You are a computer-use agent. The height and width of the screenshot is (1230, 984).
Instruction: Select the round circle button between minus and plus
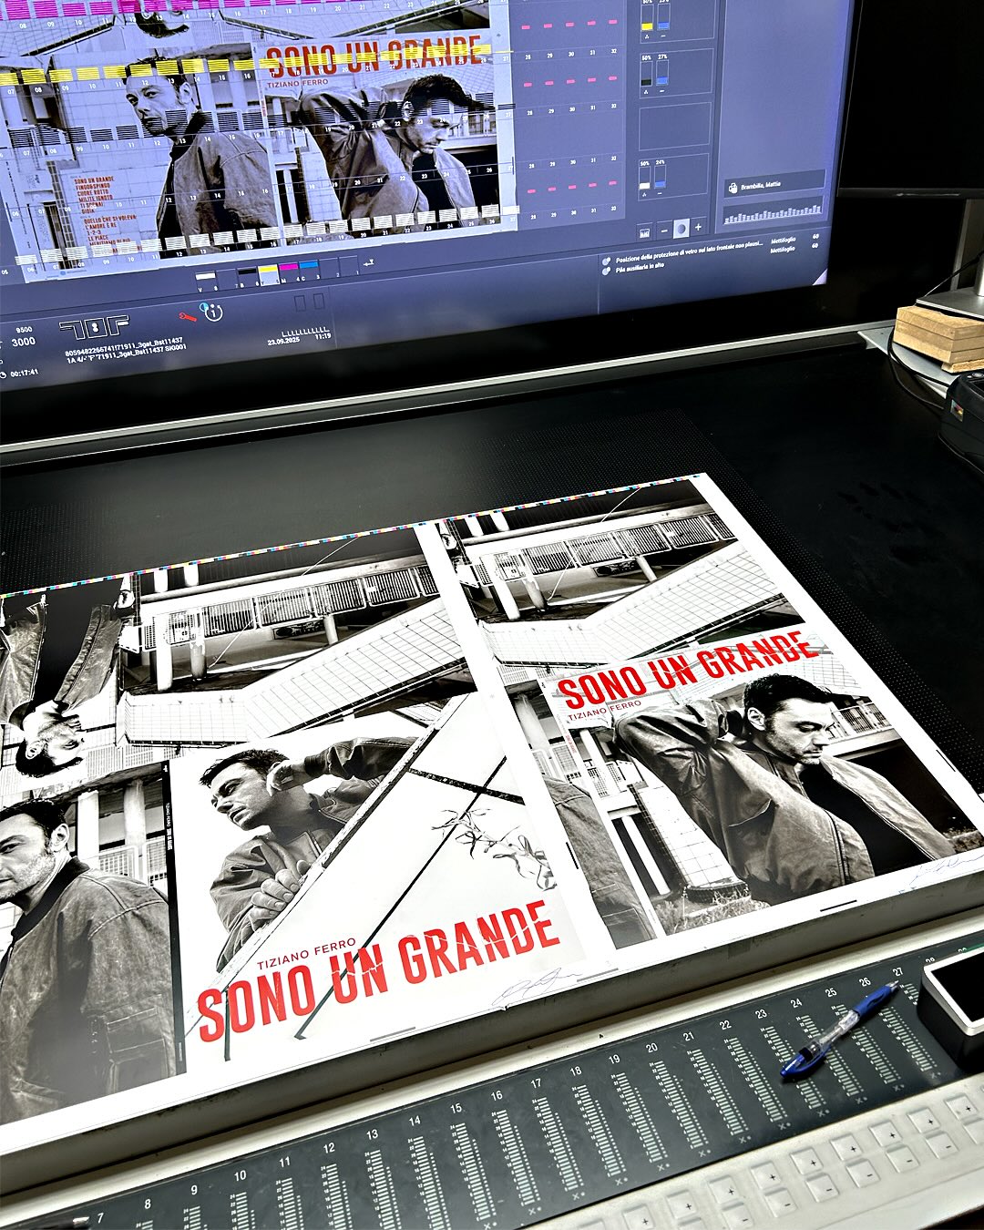pos(682,229)
